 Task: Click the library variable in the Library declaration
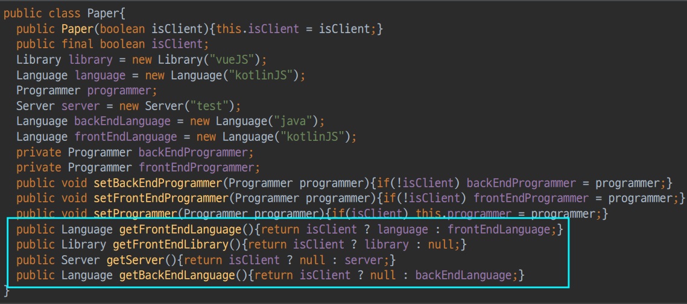[x=90, y=60]
